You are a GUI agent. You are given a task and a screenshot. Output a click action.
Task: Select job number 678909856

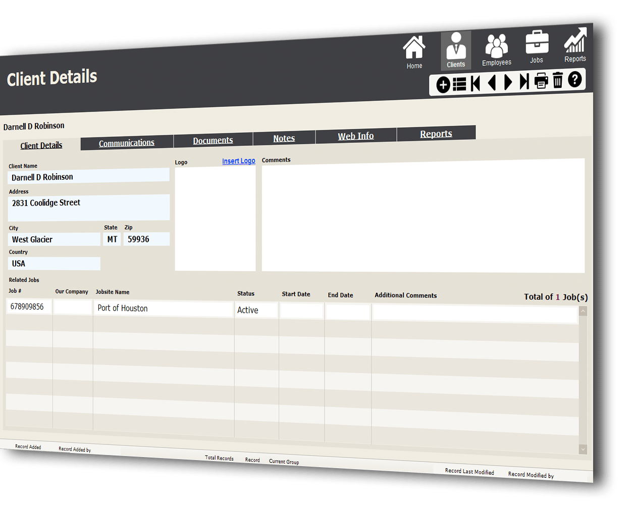pos(29,307)
